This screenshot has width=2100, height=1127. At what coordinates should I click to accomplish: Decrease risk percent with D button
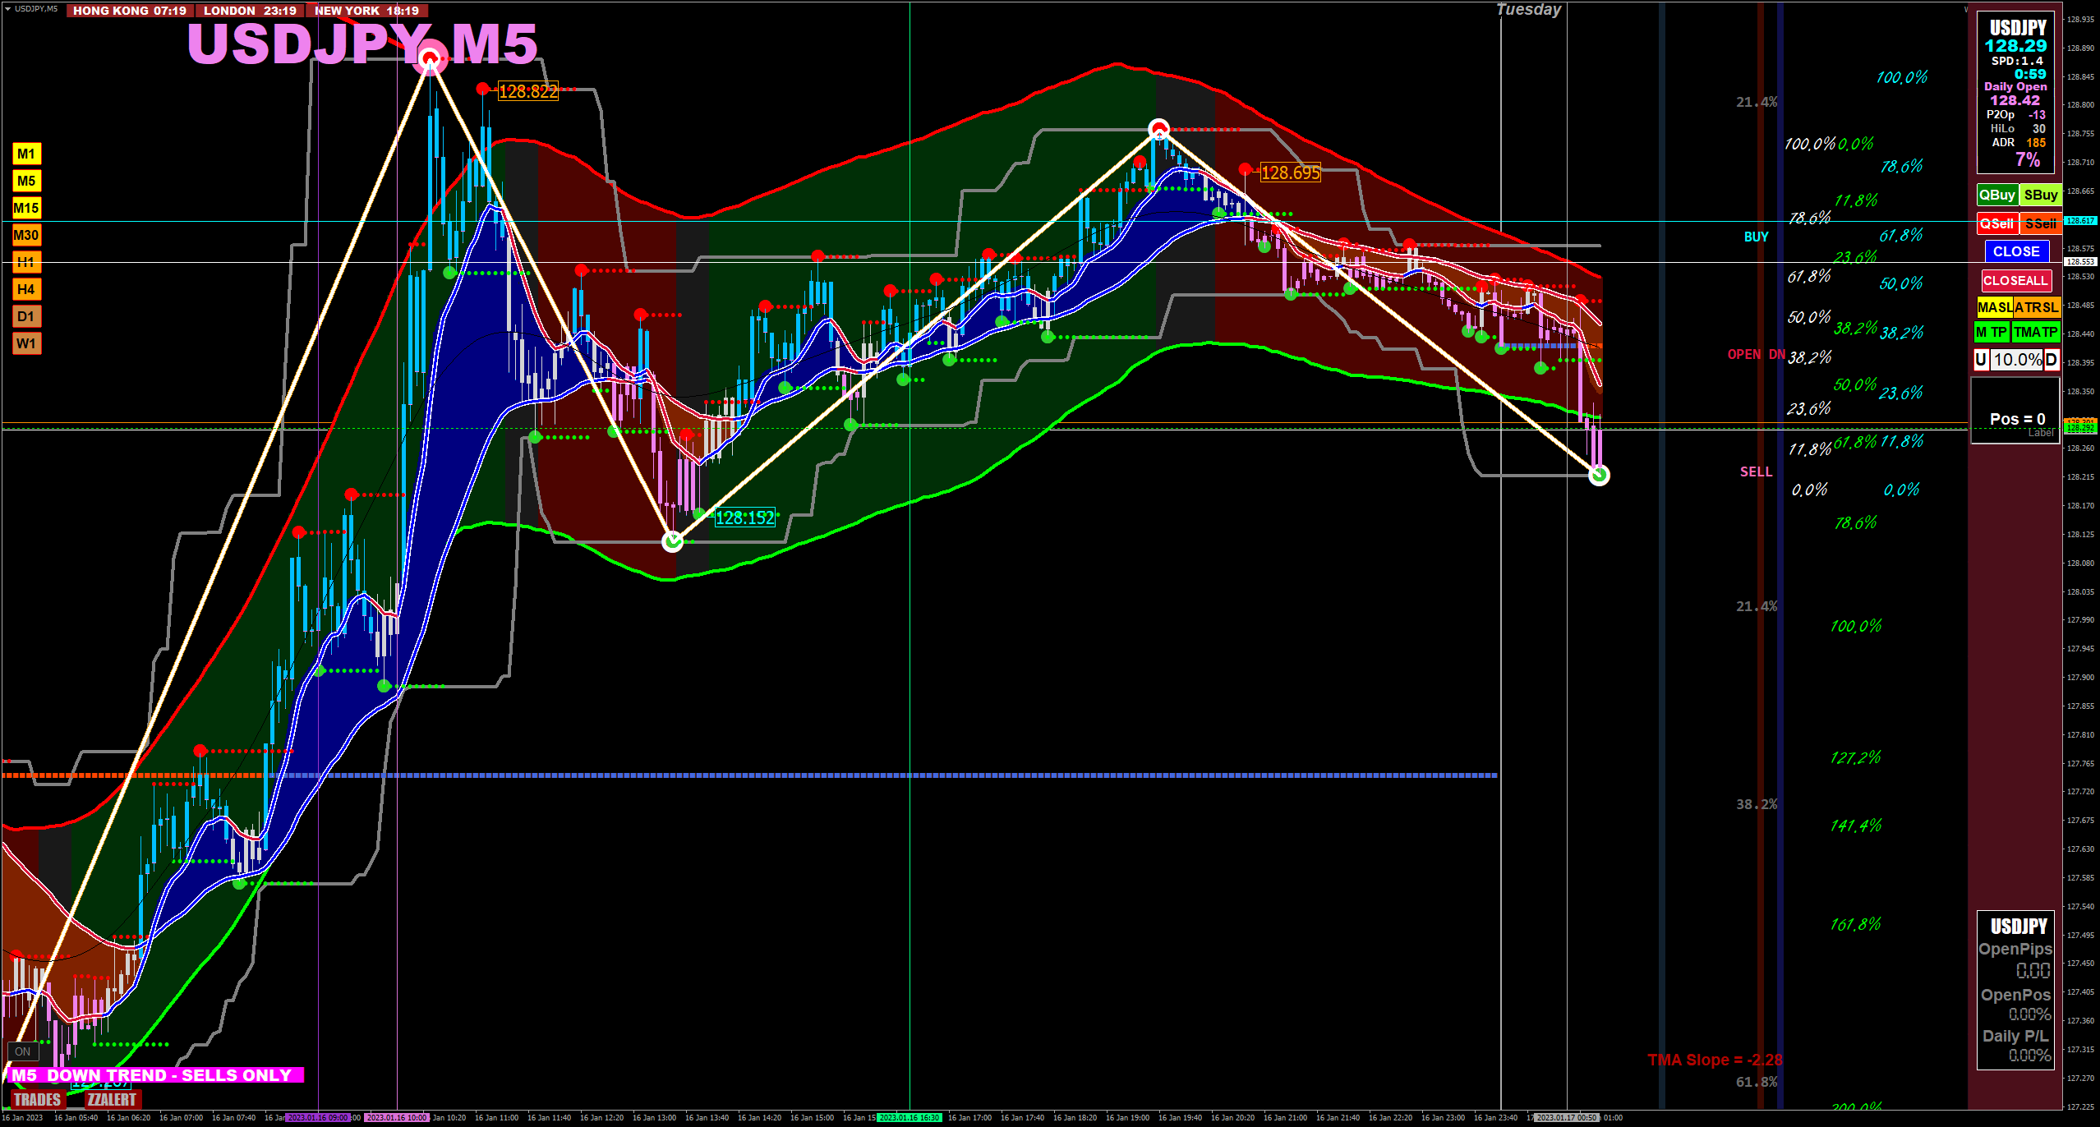[2052, 359]
